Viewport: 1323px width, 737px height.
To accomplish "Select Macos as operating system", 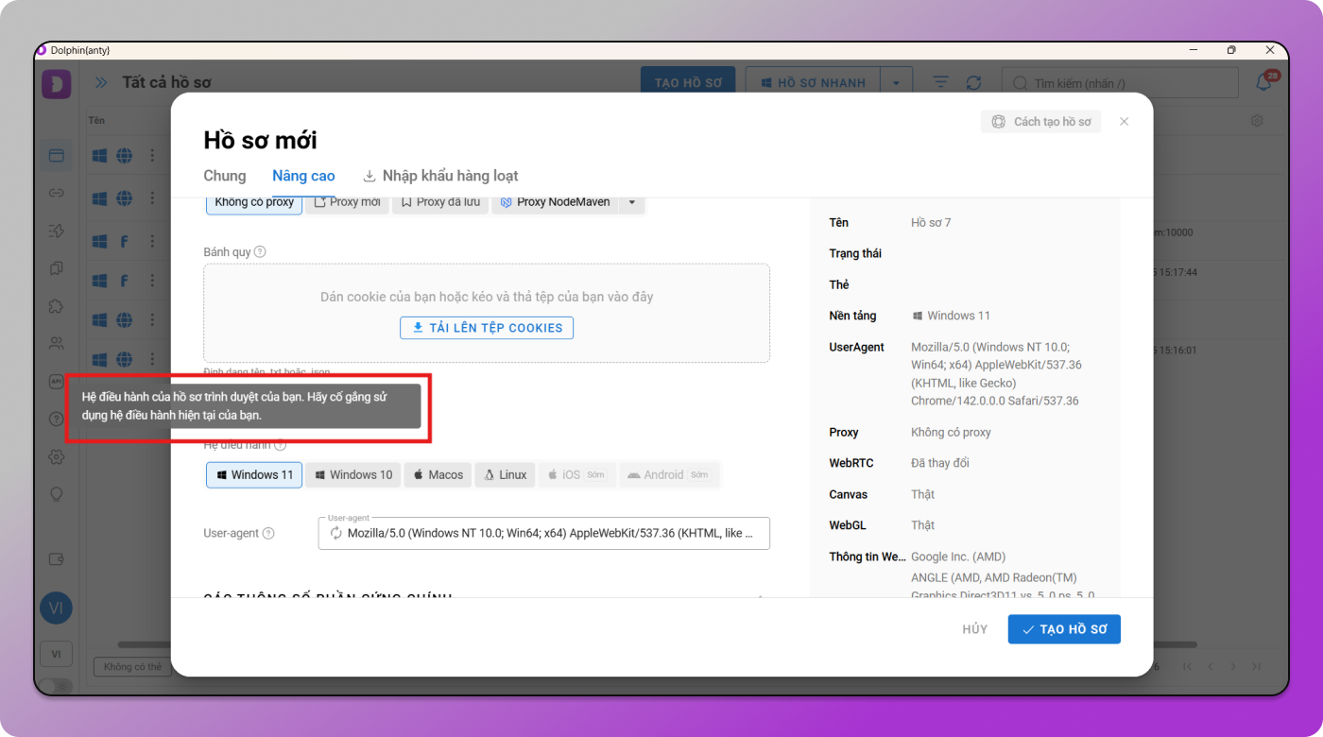I will [x=438, y=475].
